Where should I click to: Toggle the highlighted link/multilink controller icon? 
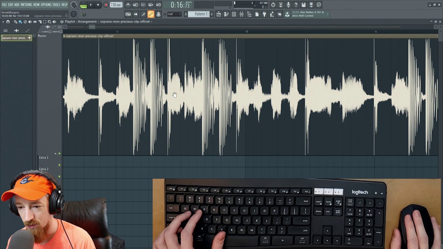click(151, 14)
